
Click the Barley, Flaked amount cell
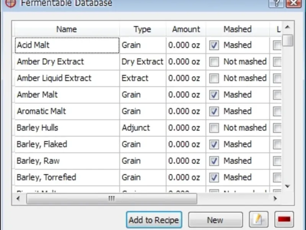point(184,145)
